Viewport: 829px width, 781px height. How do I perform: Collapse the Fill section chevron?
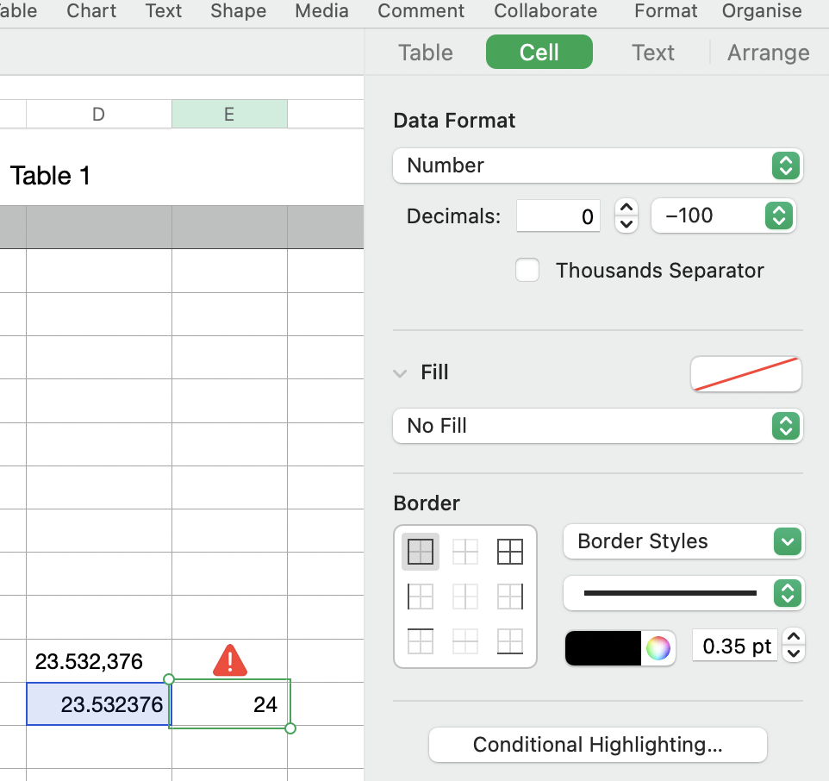pyautogui.click(x=400, y=373)
